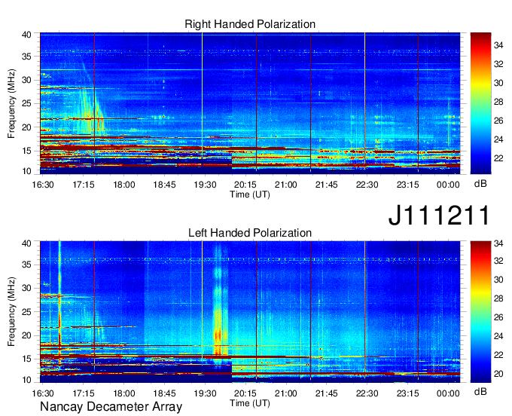Image resolution: width=512 pixels, height=416 pixels.
Task: Click the 10 MHz tick of Left Handed plot
Action: pyautogui.click(x=27, y=380)
